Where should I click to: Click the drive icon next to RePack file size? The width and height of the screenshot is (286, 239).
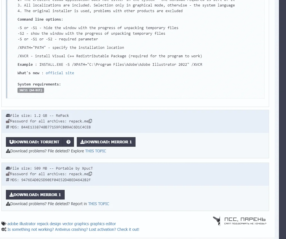(x=8, y=115)
